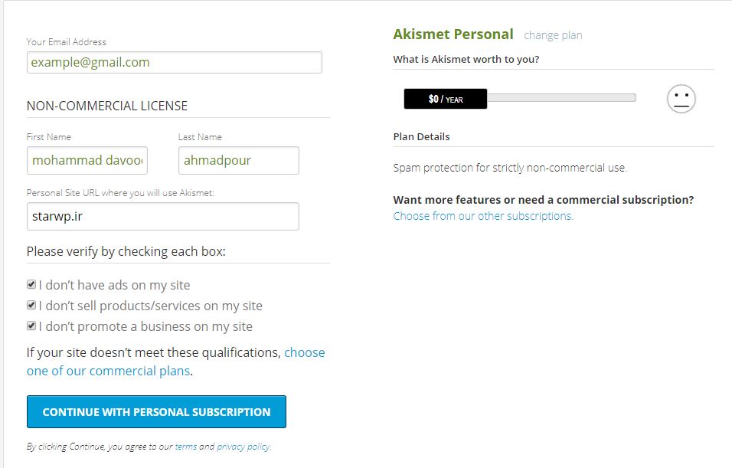
Task: Focus the email address input field
Action: (x=174, y=63)
